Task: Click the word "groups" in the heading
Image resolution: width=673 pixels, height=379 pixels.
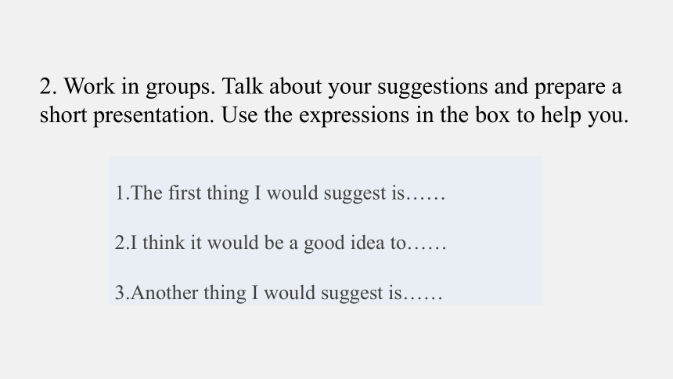Action: 179,87
